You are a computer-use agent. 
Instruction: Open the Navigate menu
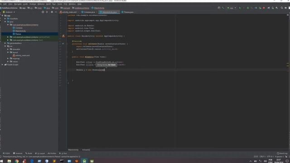18,4
